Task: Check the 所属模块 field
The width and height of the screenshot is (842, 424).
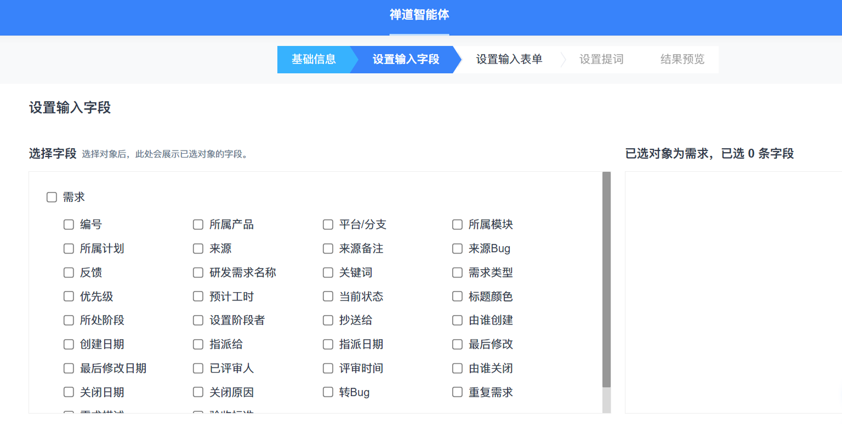Action: [457, 225]
